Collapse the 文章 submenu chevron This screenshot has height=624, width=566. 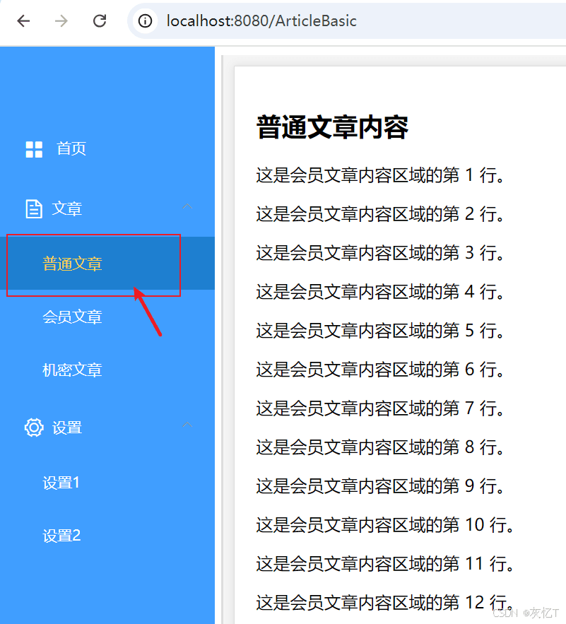point(187,206)
